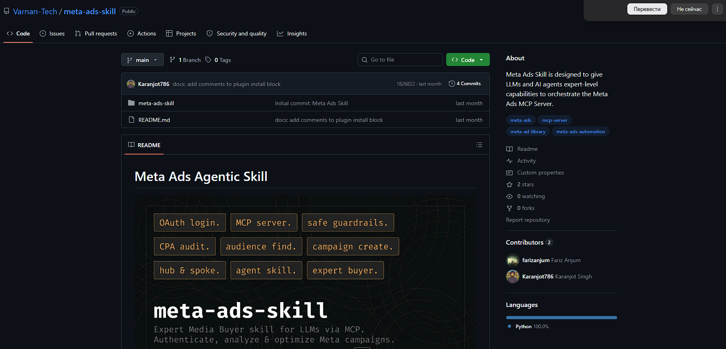Open Karanjot786 avatar in commit row
Viewport: 726px width, 349px height.
(x=131, y=84)
